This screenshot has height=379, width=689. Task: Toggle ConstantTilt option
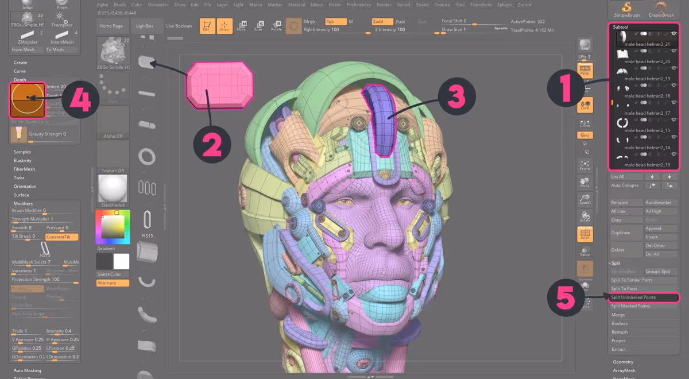(x=61, y=237)
